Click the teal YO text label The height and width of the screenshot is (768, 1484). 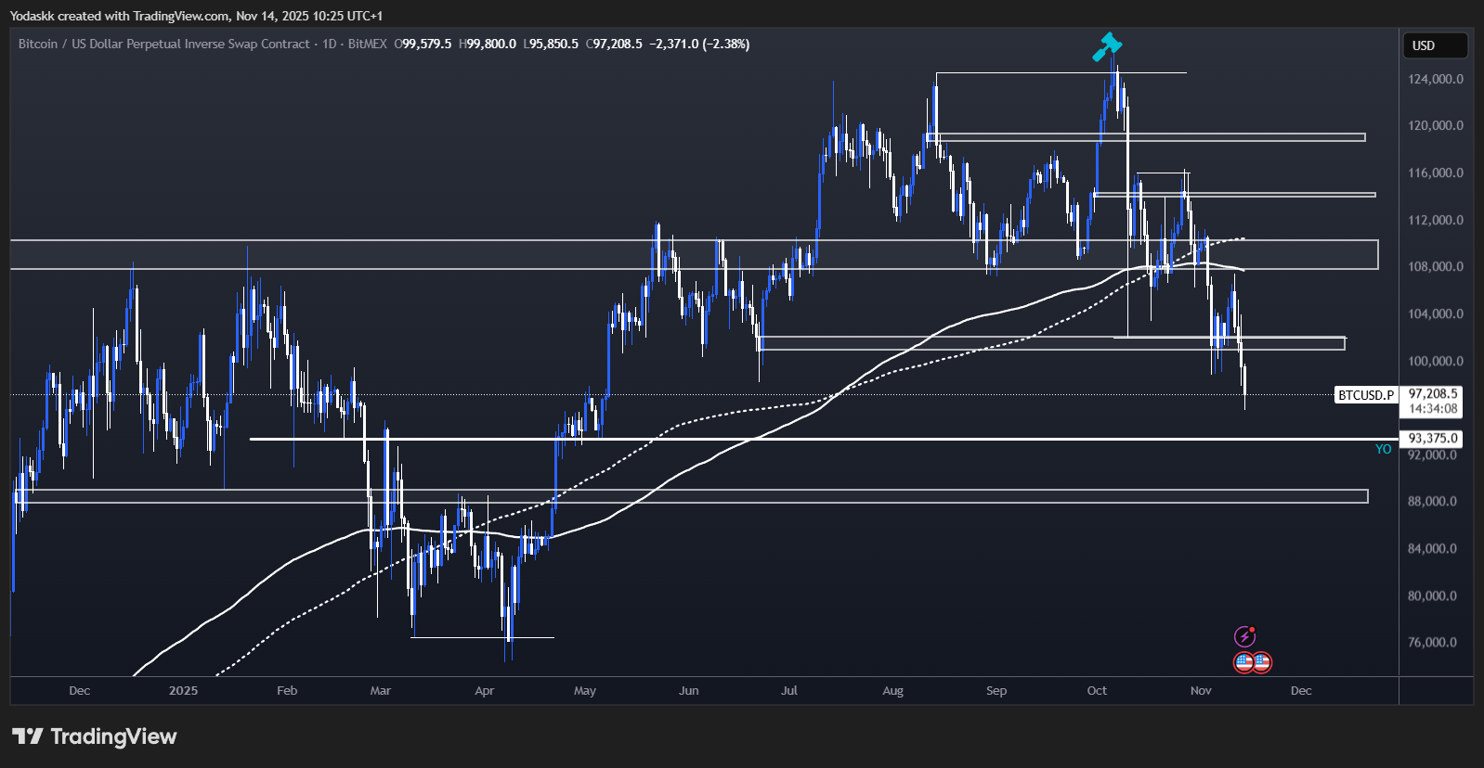(x=1383, y=449)
